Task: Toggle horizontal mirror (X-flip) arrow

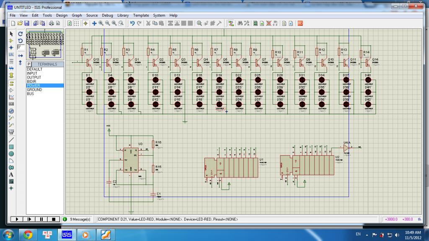Action: tap(20, 55)
